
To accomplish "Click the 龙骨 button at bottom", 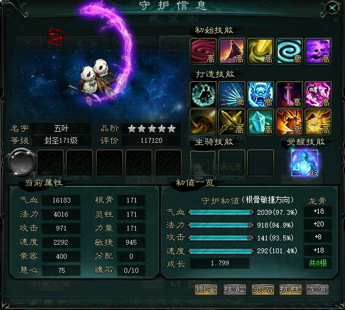I will tap(317, 289).
